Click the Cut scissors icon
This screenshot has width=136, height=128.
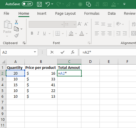pyautogui.click(x=16, y=22)
